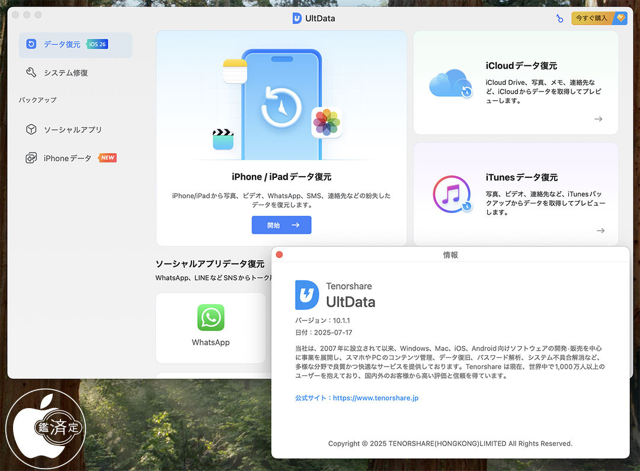The image size is (640, 471).
Task: Open the データ復元 sidebar section
Action: point(75,44)
